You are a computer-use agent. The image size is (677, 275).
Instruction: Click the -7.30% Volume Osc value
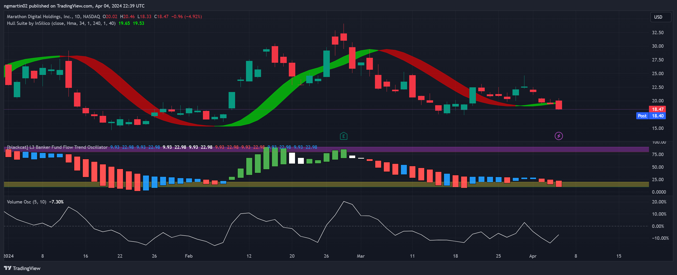(x=56, y=202)
